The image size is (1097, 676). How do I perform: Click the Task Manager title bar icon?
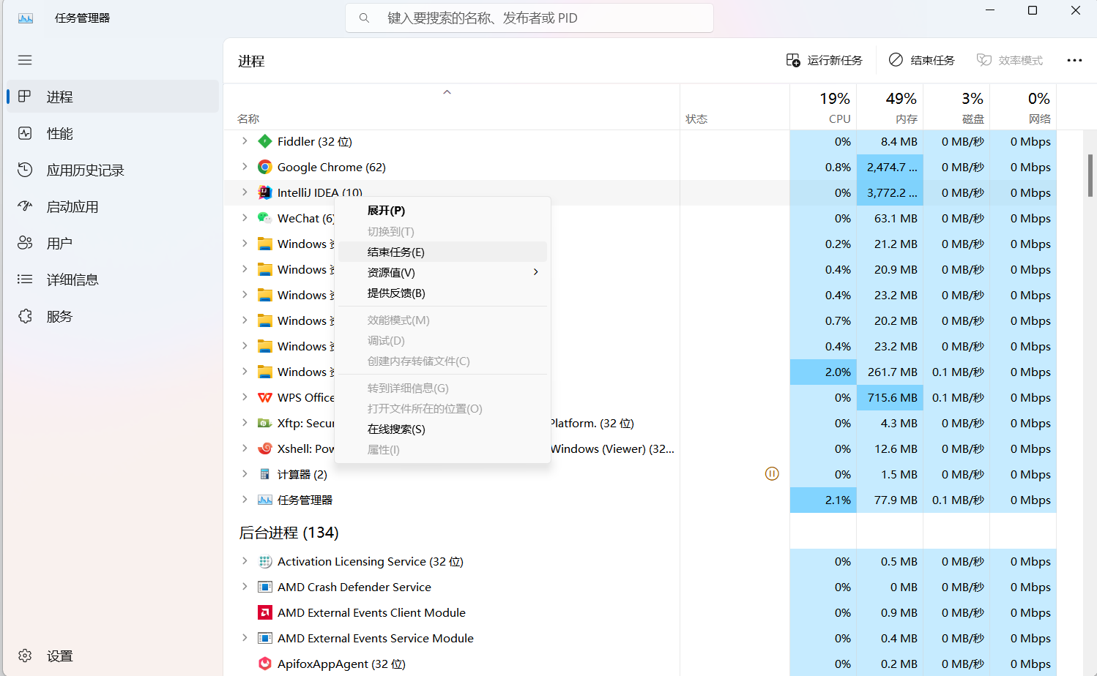26,18
